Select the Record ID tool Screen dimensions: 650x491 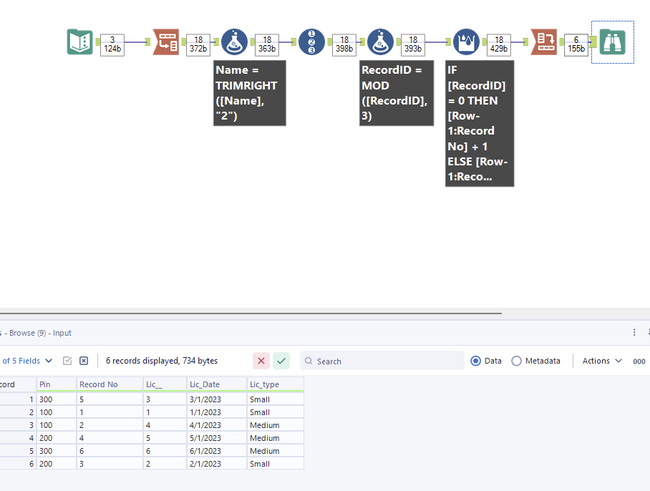tap(311, 42)
